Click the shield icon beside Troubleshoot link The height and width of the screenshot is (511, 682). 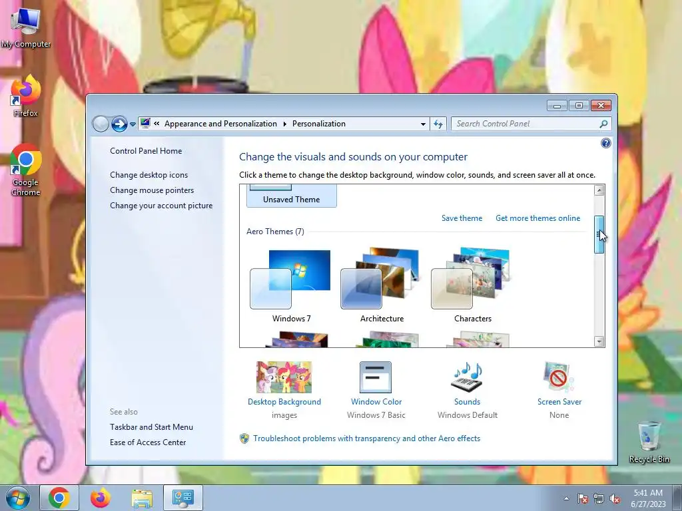244,438
